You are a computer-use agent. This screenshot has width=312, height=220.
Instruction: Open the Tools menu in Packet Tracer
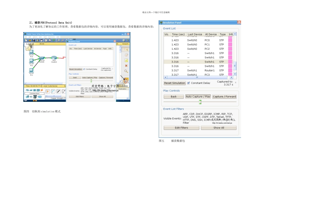click(45, 37)
